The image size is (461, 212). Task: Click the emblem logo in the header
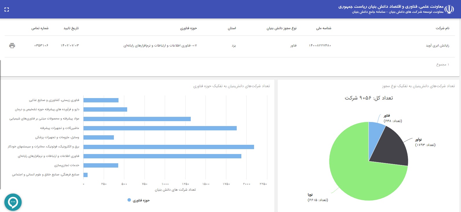[x=449, y=10]
